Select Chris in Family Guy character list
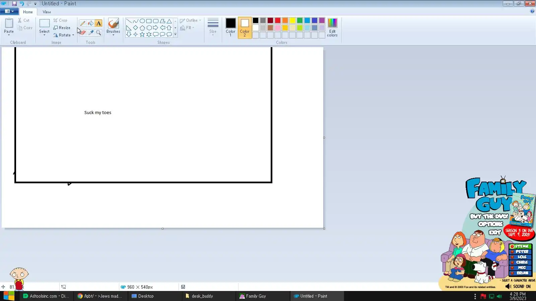 520,263
